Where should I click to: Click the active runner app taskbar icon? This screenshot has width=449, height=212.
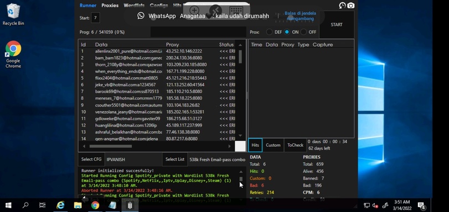(130, 205)
